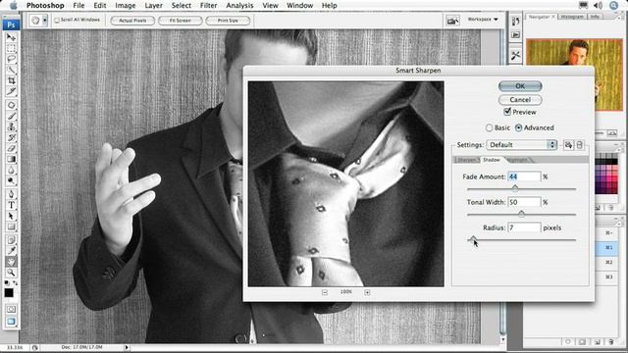
Task: Open the Layer menu
Action: (153, 6)
